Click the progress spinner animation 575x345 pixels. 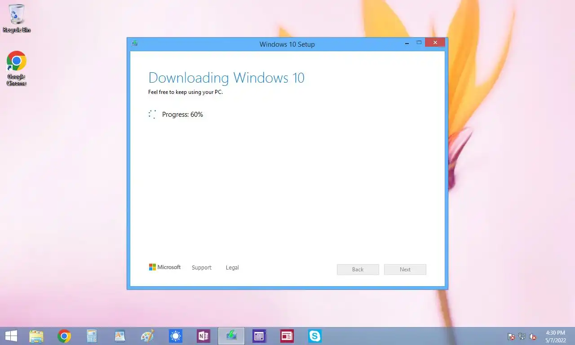(152, 114)
